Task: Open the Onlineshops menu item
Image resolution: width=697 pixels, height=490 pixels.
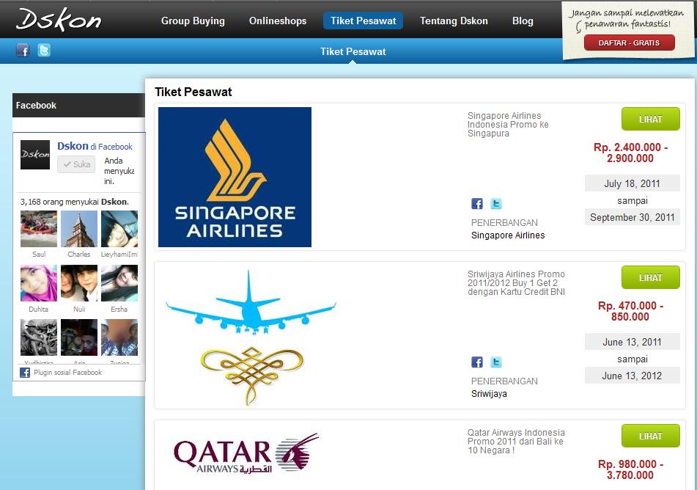Action: tap(278, 21)
